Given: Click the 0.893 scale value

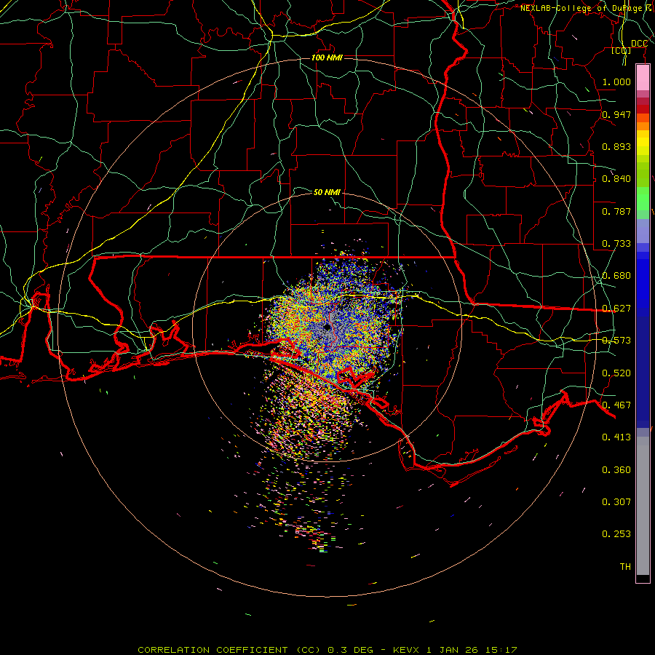Looking at the screenshot, I should point(616,146).
